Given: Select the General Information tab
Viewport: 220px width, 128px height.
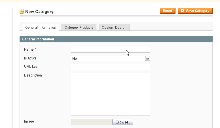Looking at the screenshot, I should [x=41, y=27].
